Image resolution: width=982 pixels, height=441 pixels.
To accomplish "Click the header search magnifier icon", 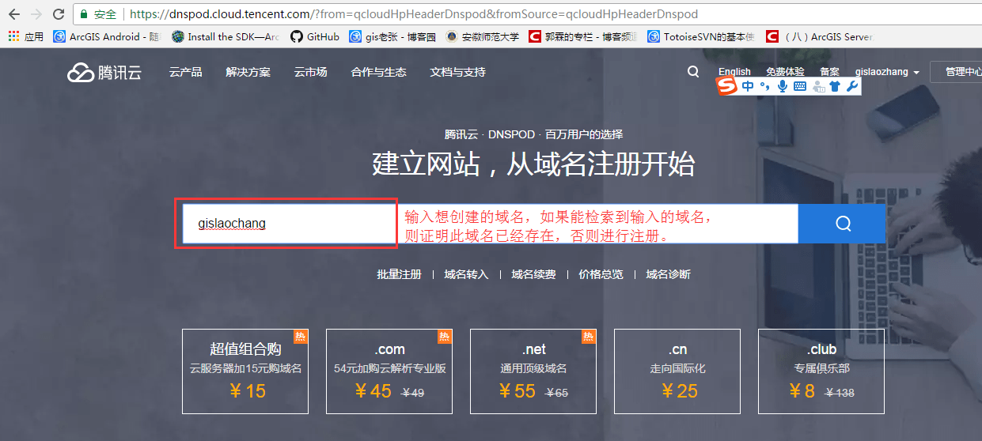I will (693, 72).
